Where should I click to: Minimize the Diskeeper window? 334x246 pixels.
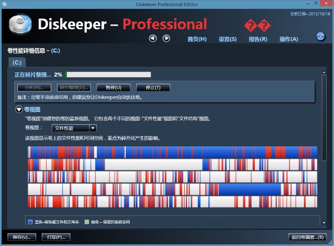[308, 4]
